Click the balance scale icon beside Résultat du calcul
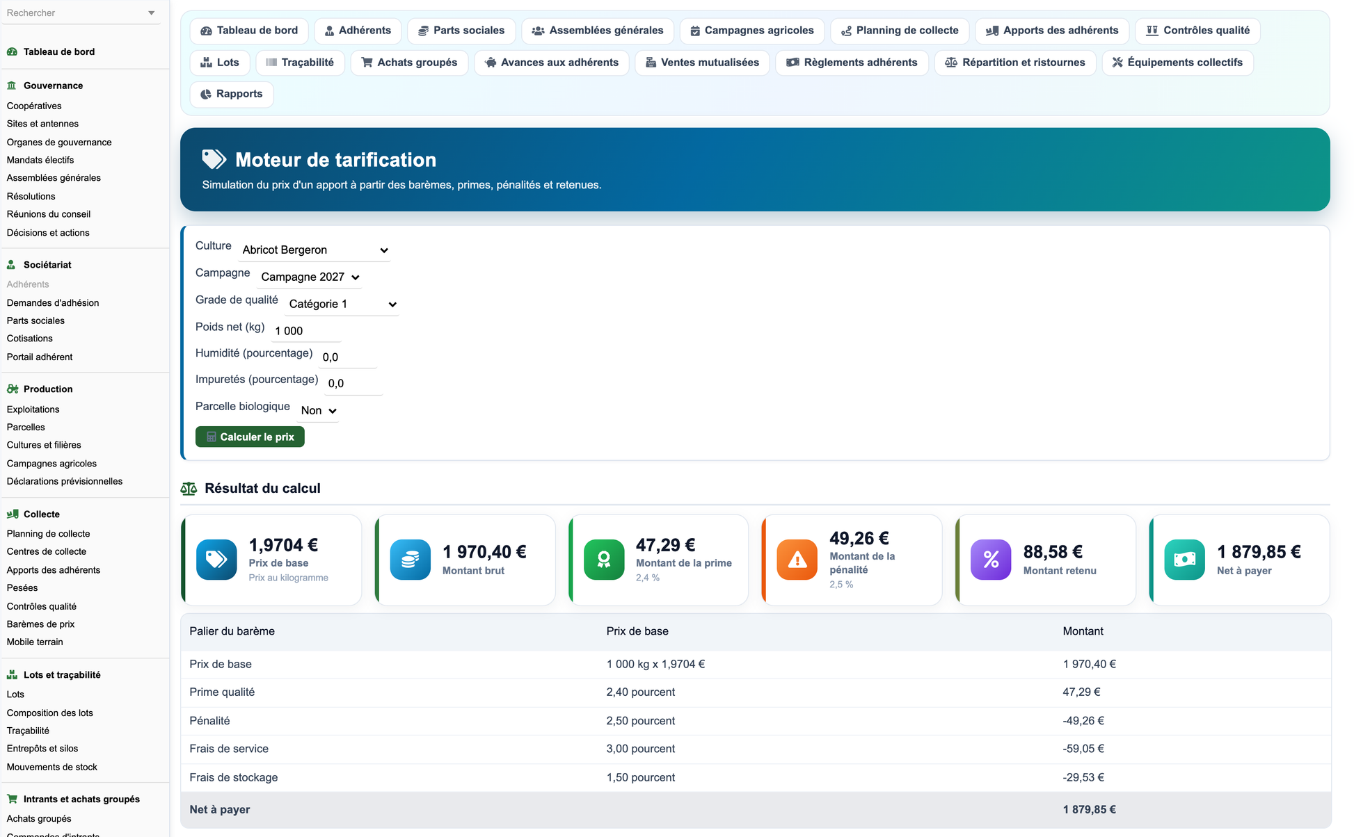The width and height of the screenshot is (1354, 837). click(x=189, y=489)
